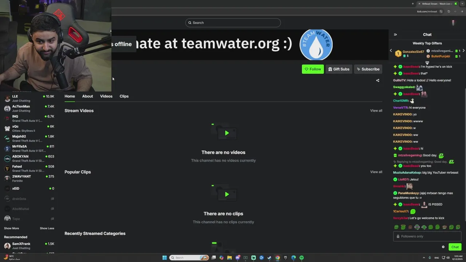View all Popular Clips
The width and height of the screenshot is (466, 262).
[x=376, y=172]
